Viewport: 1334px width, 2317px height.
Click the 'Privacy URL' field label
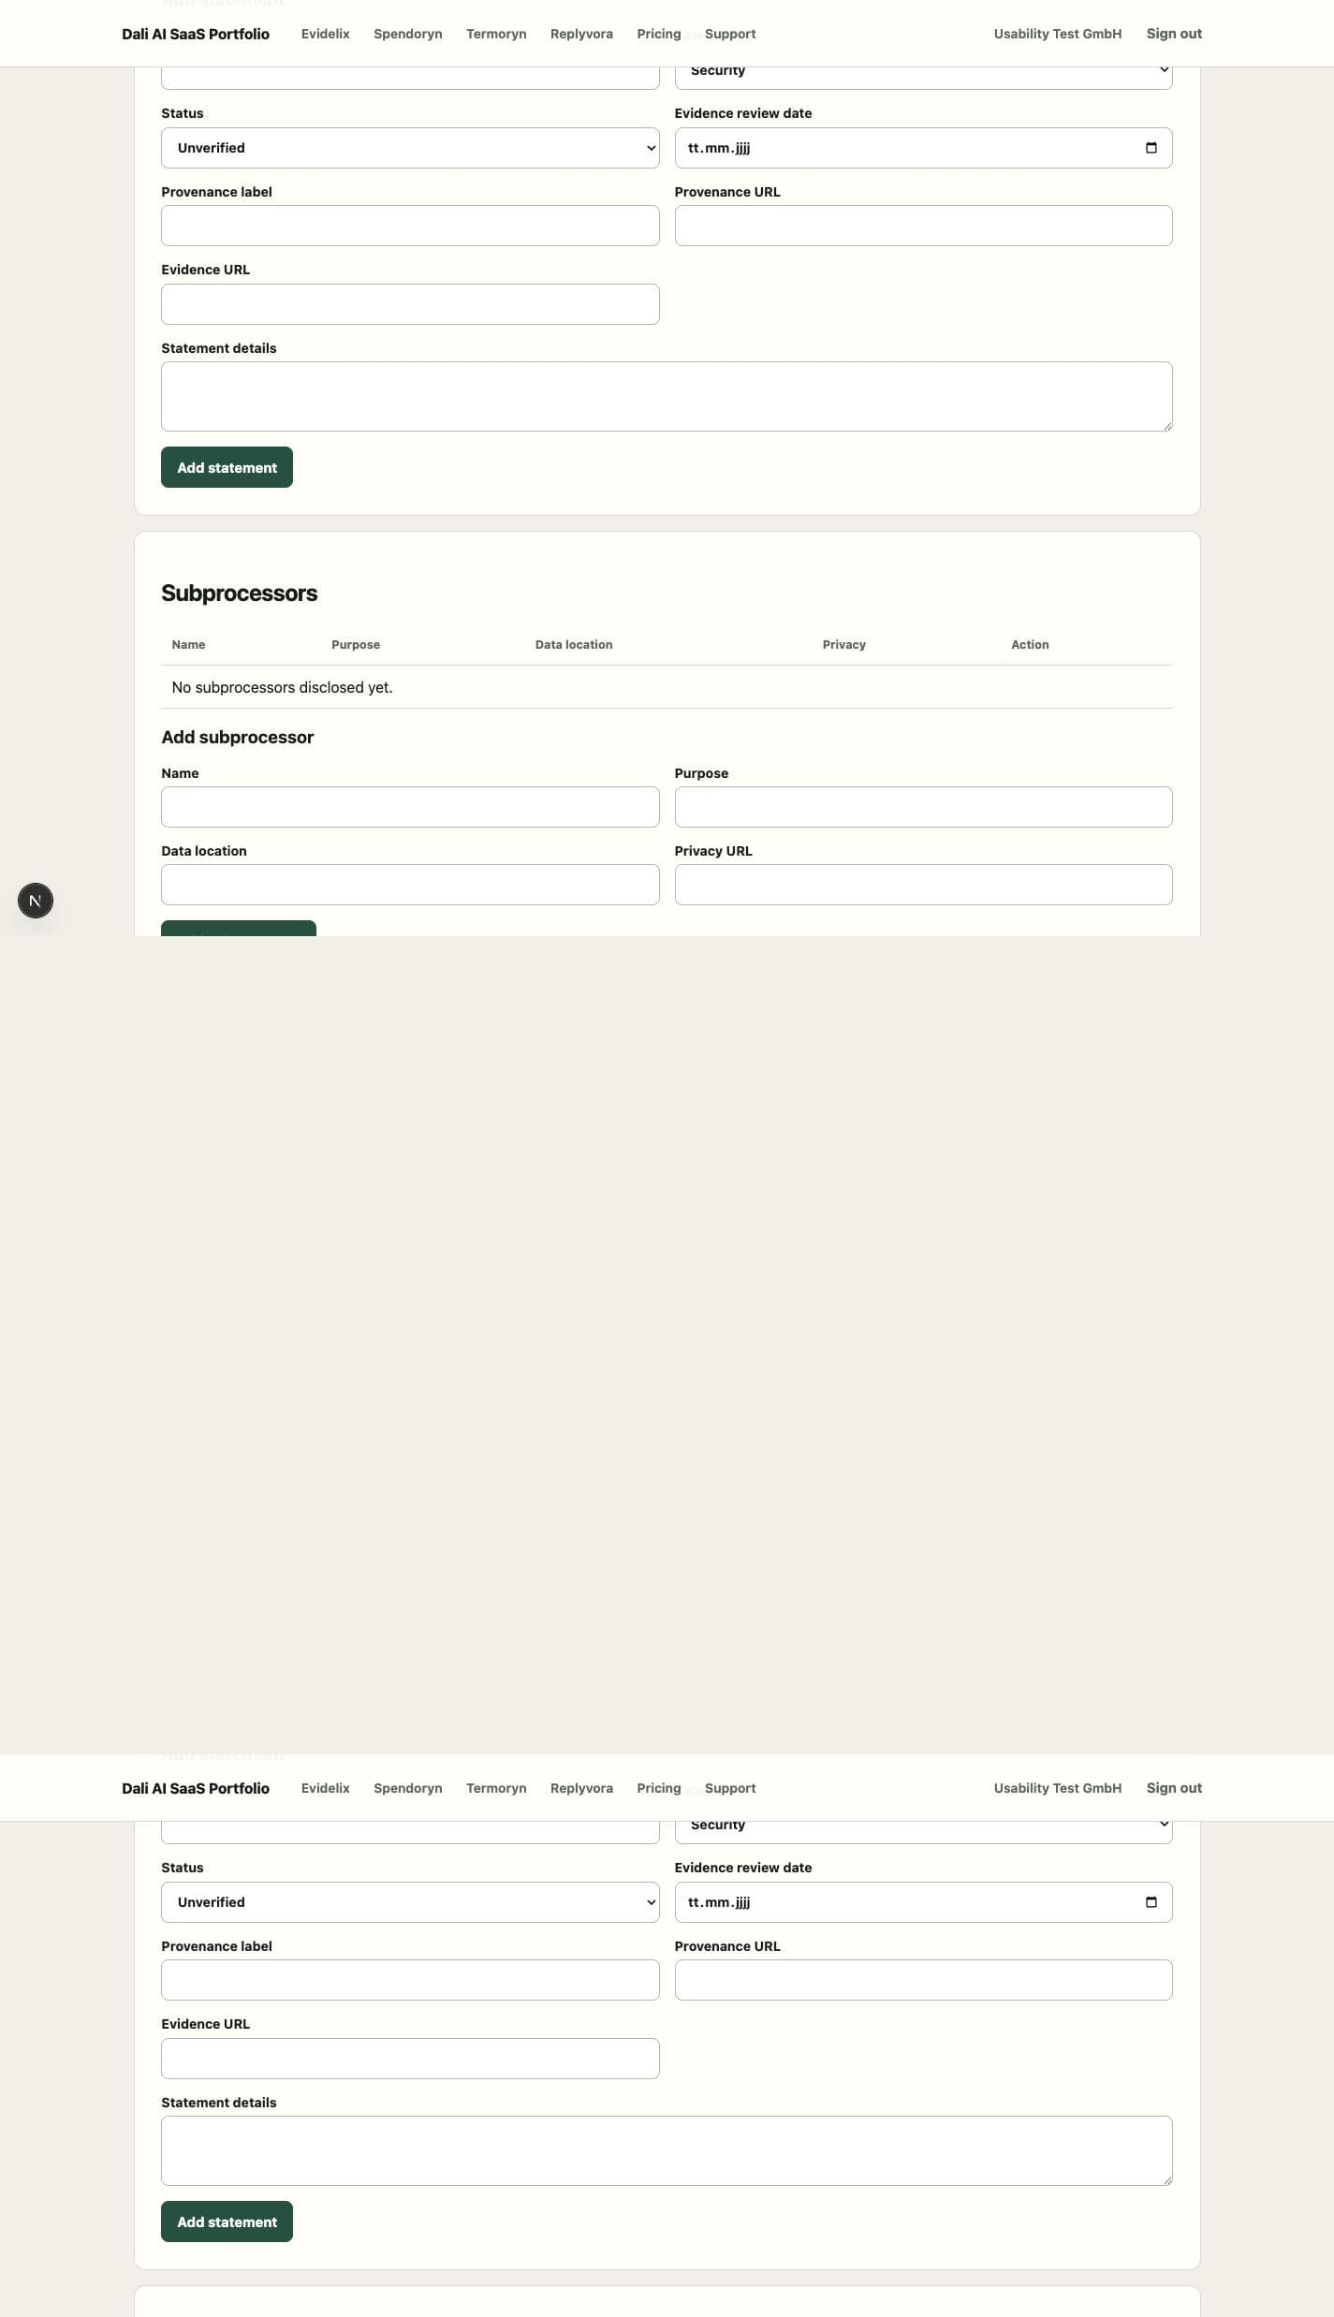713,851
